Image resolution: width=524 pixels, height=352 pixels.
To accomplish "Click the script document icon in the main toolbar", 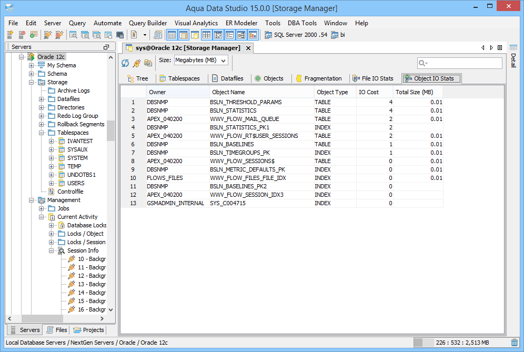I will pyautogui.click(x=134, y=35).
